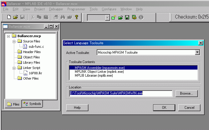Click the MPLAB IDE application icon in title bar
The image size is (209, 130).
[4, 4]
